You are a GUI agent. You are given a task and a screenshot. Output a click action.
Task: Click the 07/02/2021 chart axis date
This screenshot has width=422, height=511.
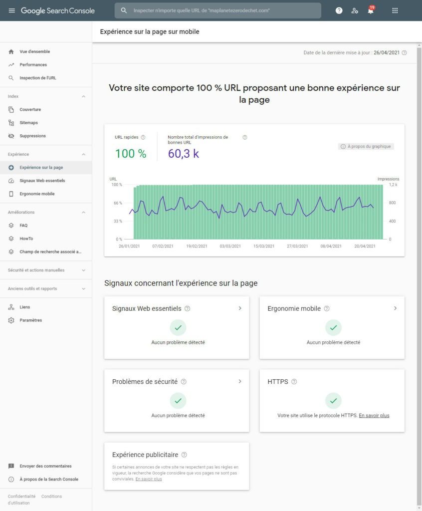point(163,247)
